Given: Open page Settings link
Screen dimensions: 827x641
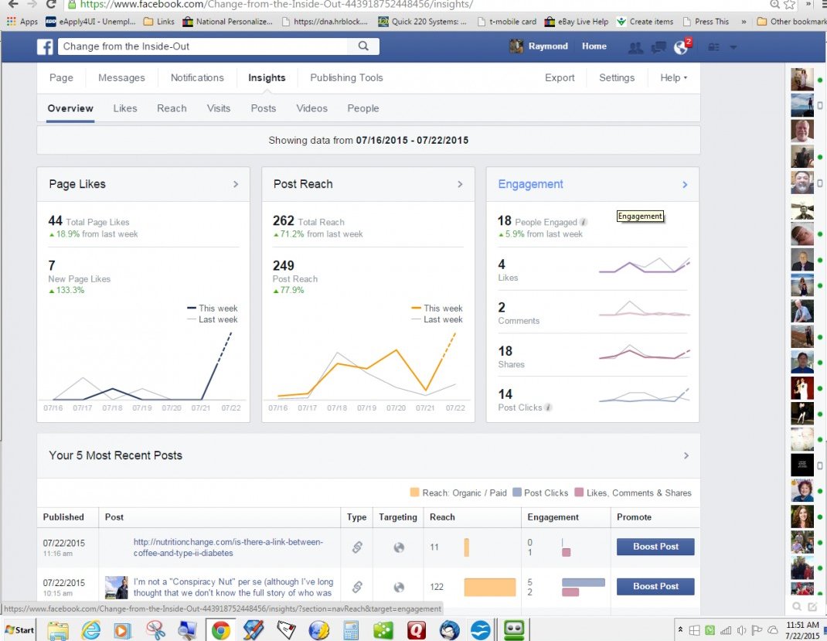Looking at the screenshot, I should point(617,77).
